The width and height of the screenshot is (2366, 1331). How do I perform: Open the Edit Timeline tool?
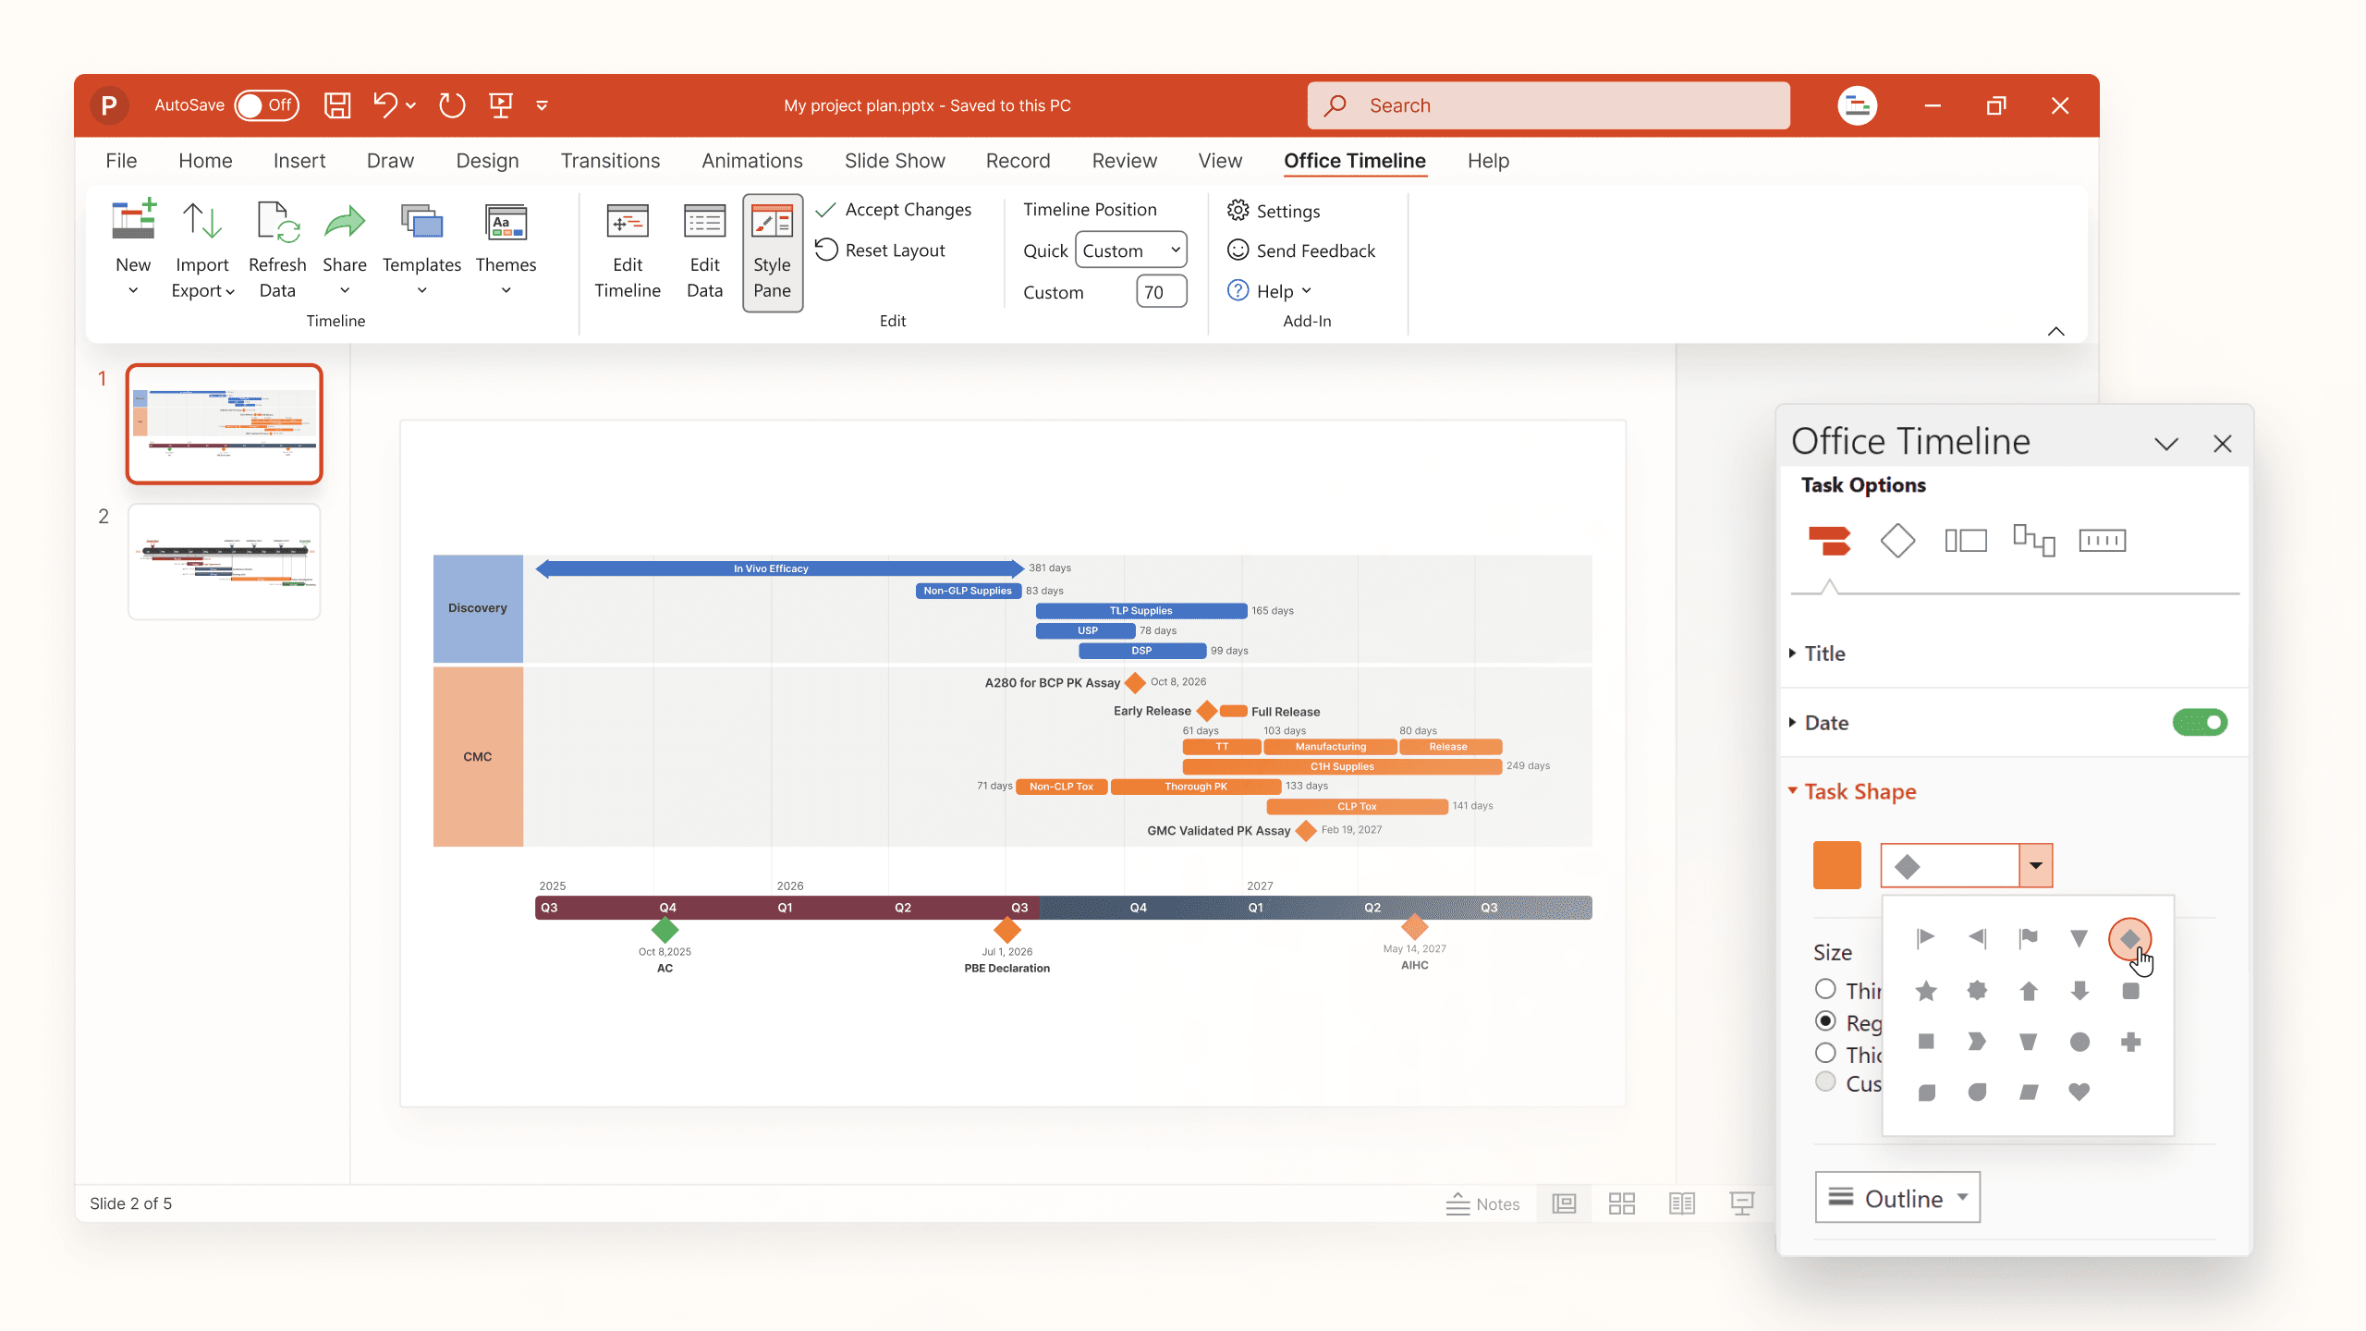pyautogui.click(x=628, y=251)
